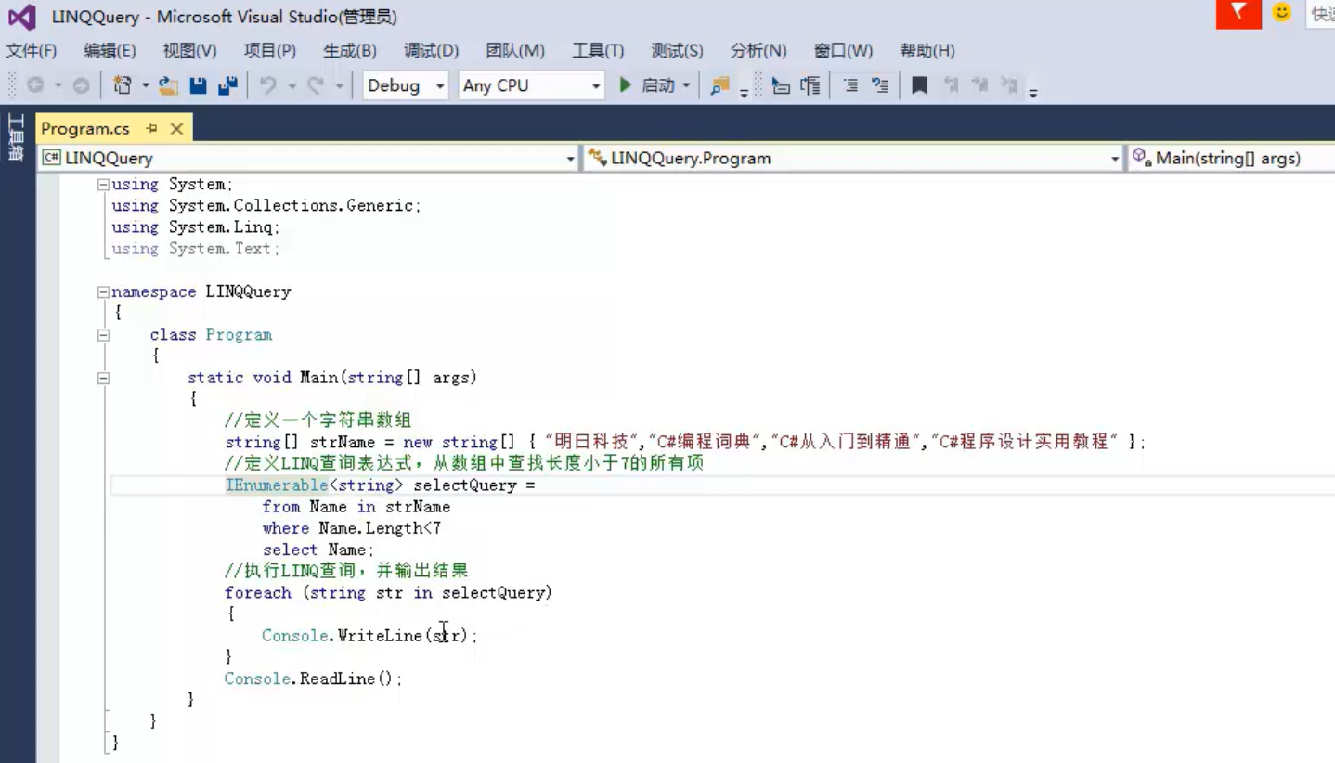Click the Console.ReadLine() statement
This screenshot has width=1335, height=763.
pos(314,679)
